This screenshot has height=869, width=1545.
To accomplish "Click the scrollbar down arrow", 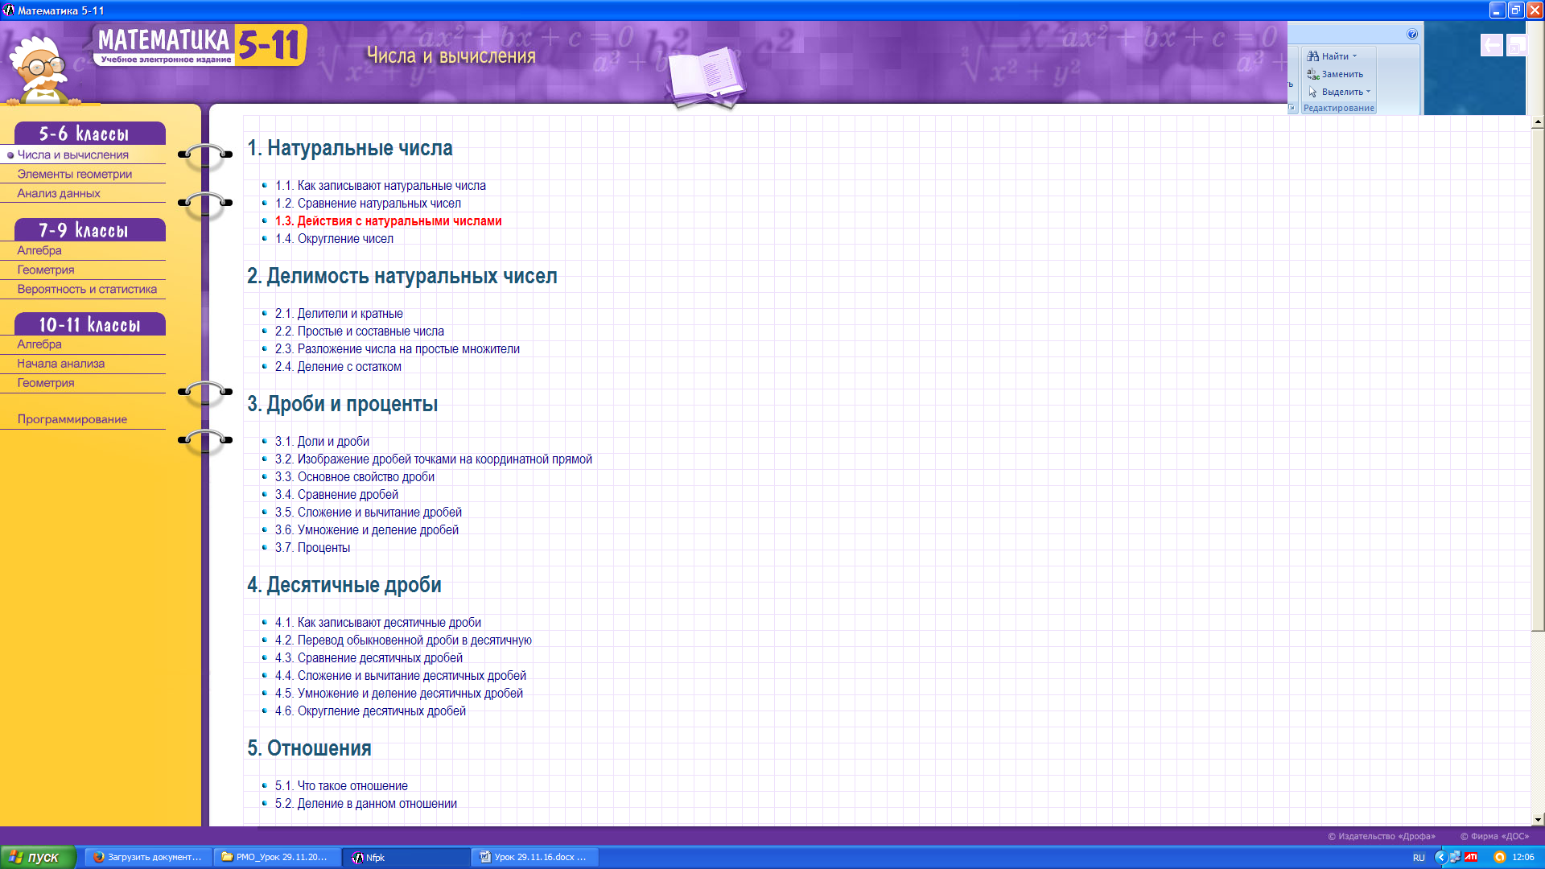I will (1538, 819).
